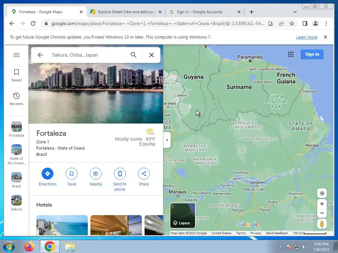The height and width of the screenshot is (253, 338).
Task: Switch to the Explore Street View tab
Action: point(126,12)
